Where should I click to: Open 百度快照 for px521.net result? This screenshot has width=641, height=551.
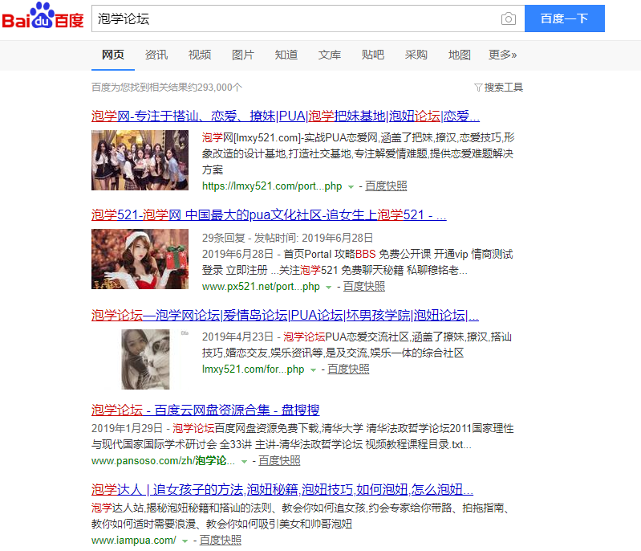point(364,287)
